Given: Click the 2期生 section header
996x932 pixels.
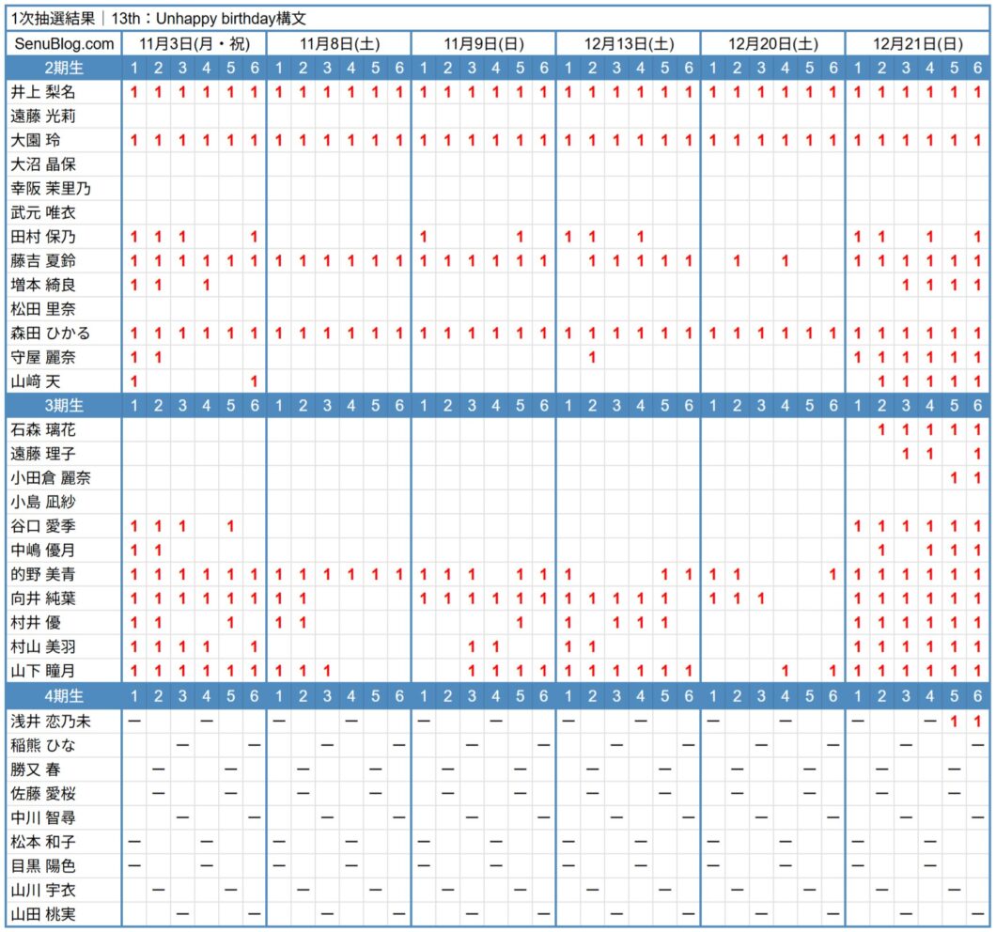Looking at the screenshot, I should 64,68.
